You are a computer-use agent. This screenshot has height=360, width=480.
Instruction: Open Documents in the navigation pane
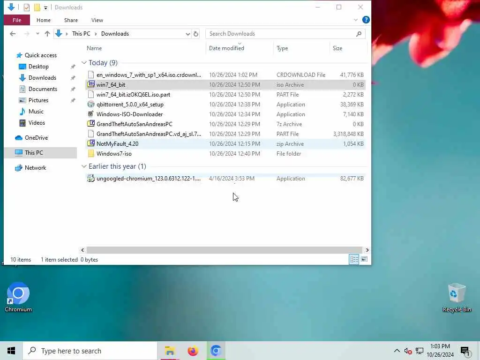(x=43, y=89)
